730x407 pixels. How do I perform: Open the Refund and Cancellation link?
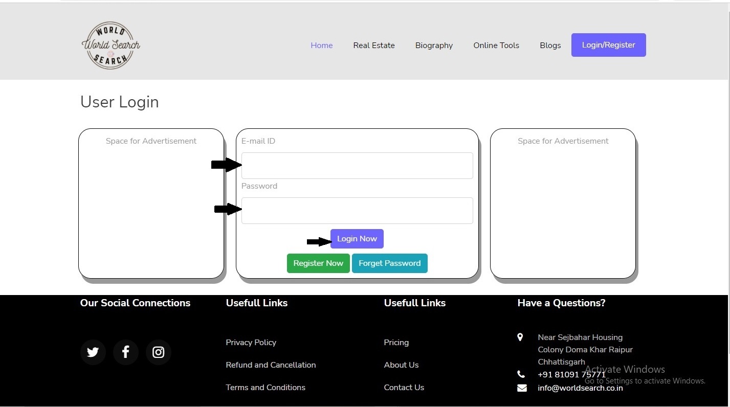click(x=271, y=365)
